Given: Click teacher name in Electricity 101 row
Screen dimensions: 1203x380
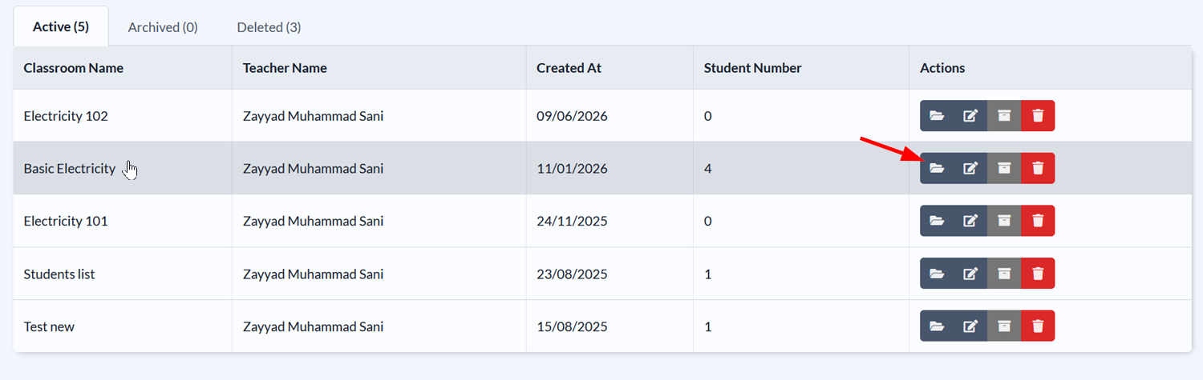Looking at the screenshot, I should click(313, 221).
